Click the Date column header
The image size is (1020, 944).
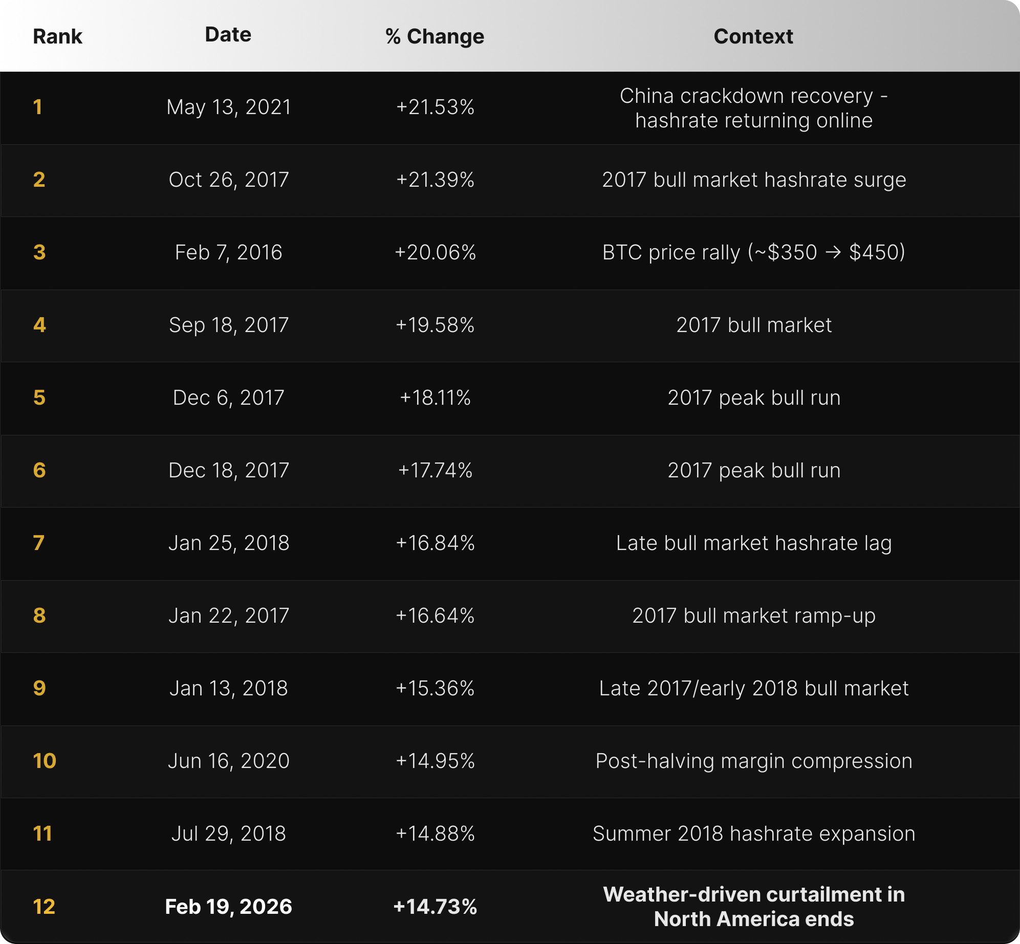(x=228, y=35)
